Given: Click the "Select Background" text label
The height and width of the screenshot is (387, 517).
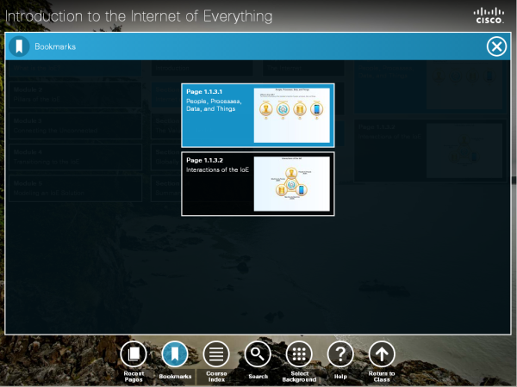Looking at the screenshot, I should click(x=299, y=376).
